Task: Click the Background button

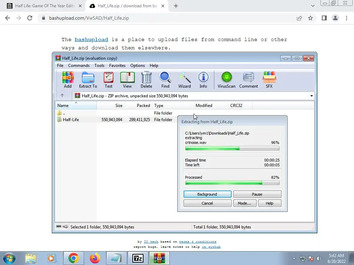Action: coord(207,194)
